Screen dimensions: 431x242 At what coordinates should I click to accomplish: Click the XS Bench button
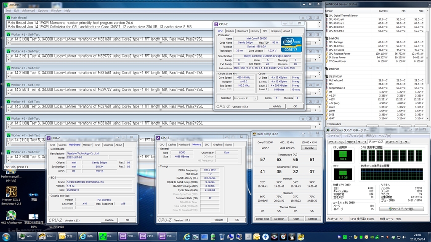(x=279, y=218)
